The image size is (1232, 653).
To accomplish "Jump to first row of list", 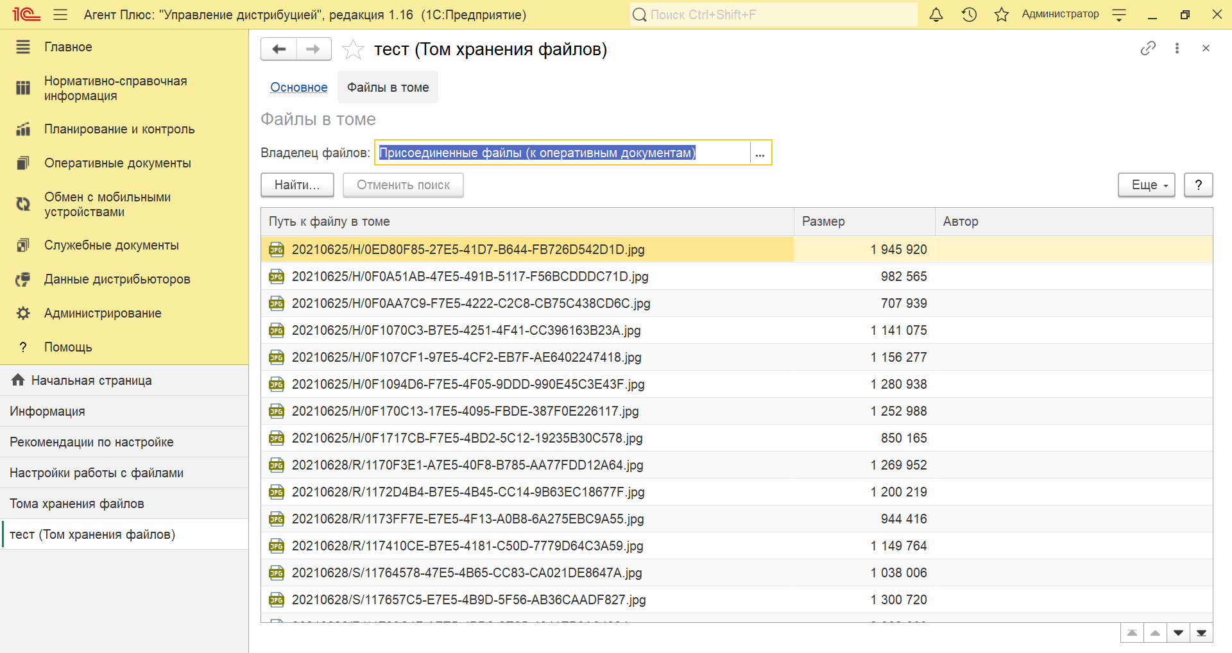I will point(1133,633).
